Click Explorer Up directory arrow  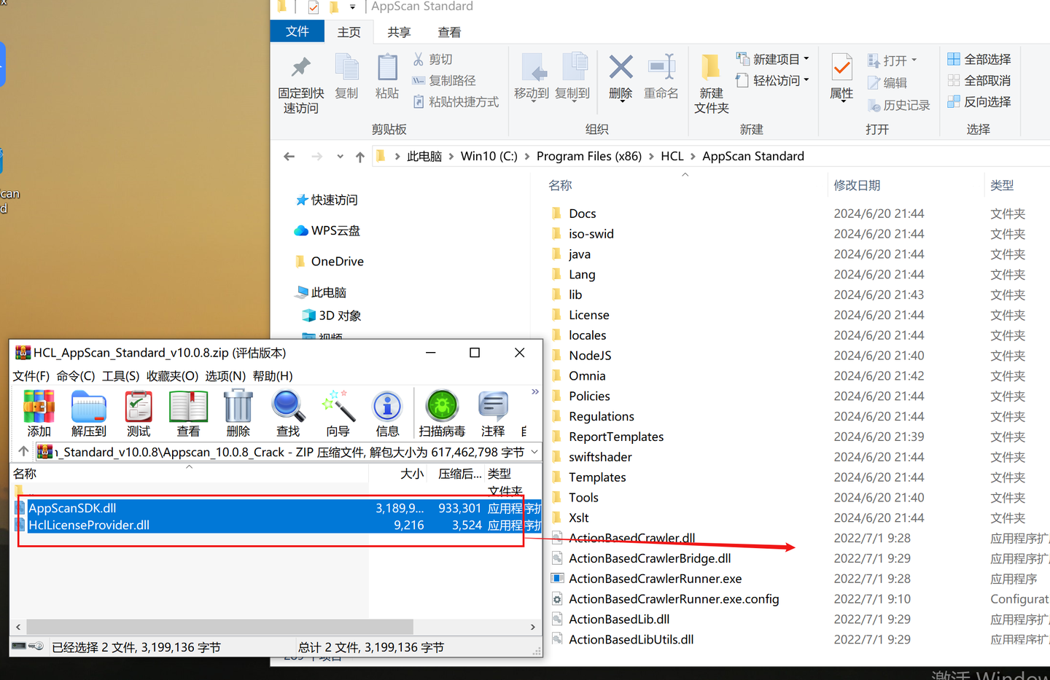tap(360, 157)
